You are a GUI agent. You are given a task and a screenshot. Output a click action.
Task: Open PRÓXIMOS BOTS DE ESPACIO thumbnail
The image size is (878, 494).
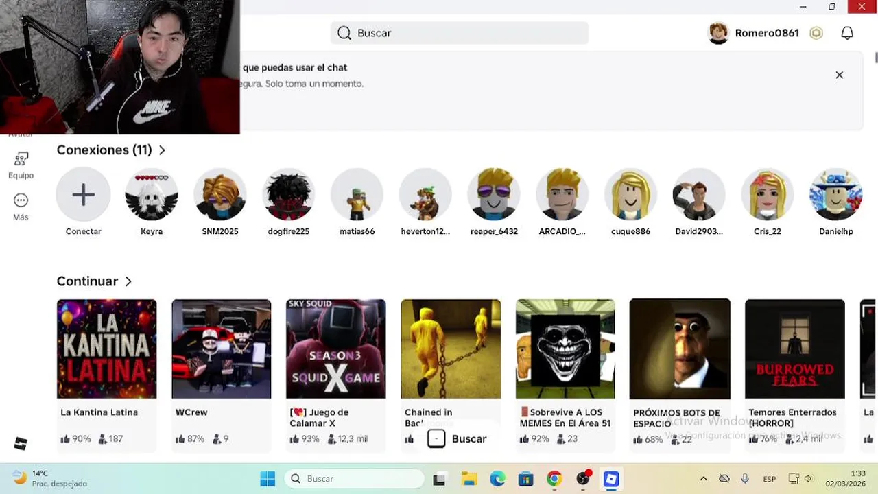pyautogui.click(x=680, y=349)
